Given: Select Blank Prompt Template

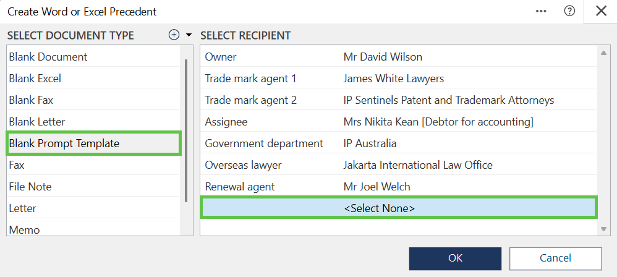Looking at the screenshot, I should [64, 143].
